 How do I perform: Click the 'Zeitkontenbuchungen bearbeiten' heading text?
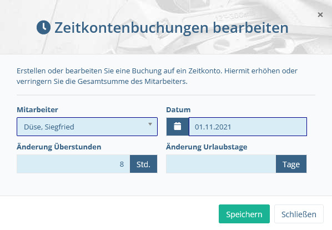pos(172,28)
